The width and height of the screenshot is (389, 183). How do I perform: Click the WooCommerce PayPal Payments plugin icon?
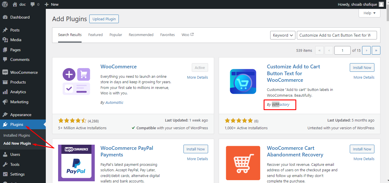(x=76, y=163)
